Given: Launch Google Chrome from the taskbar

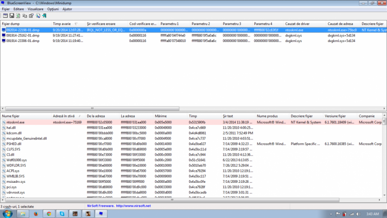Looking at the screenshot, I should coord(49,213).
